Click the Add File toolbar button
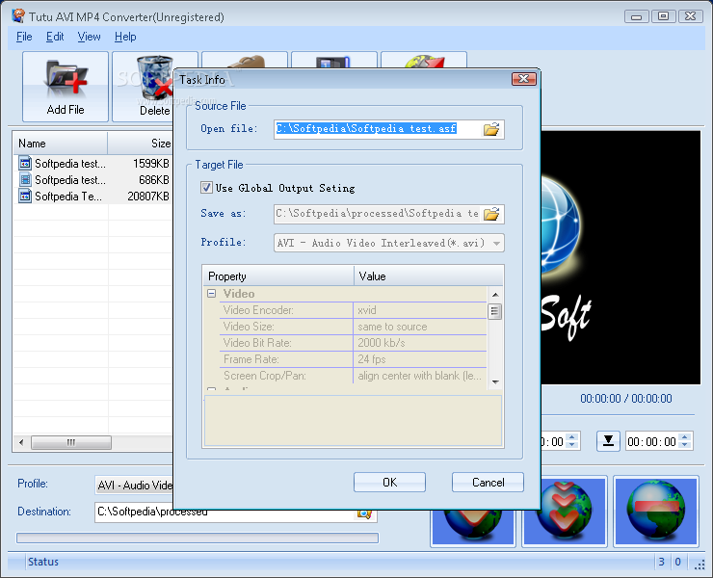The image size is (713, 578). (66, 87)
